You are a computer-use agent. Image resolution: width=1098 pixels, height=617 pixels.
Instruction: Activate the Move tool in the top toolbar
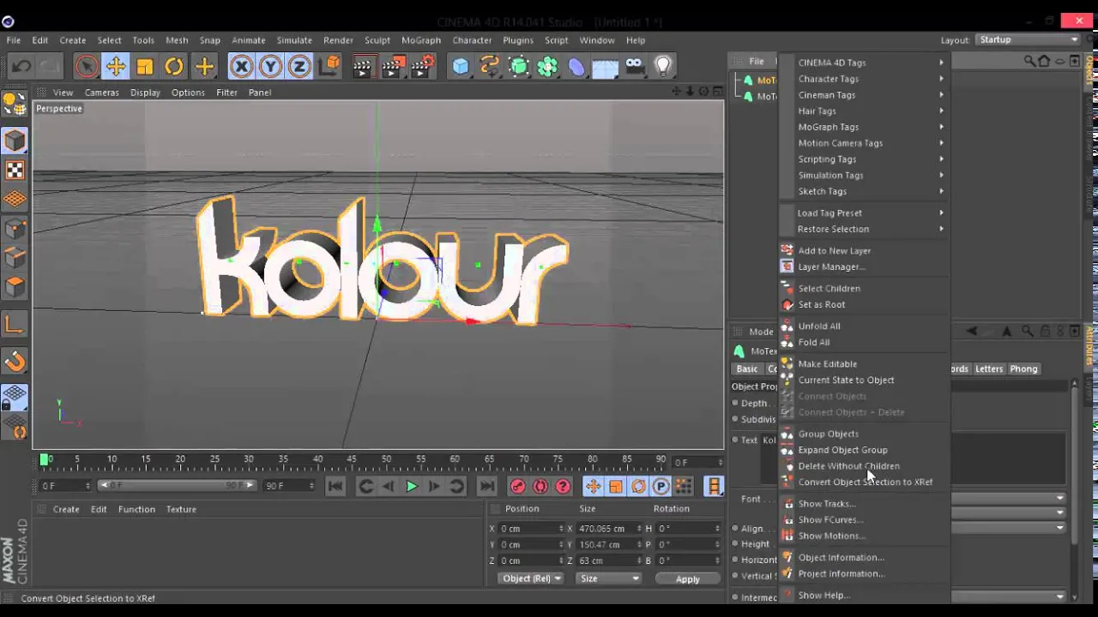pos(116,66)
